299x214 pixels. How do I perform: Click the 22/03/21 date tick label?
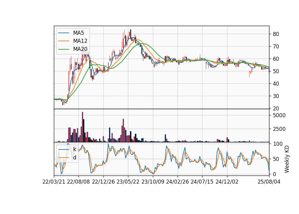tap(54, 182)
